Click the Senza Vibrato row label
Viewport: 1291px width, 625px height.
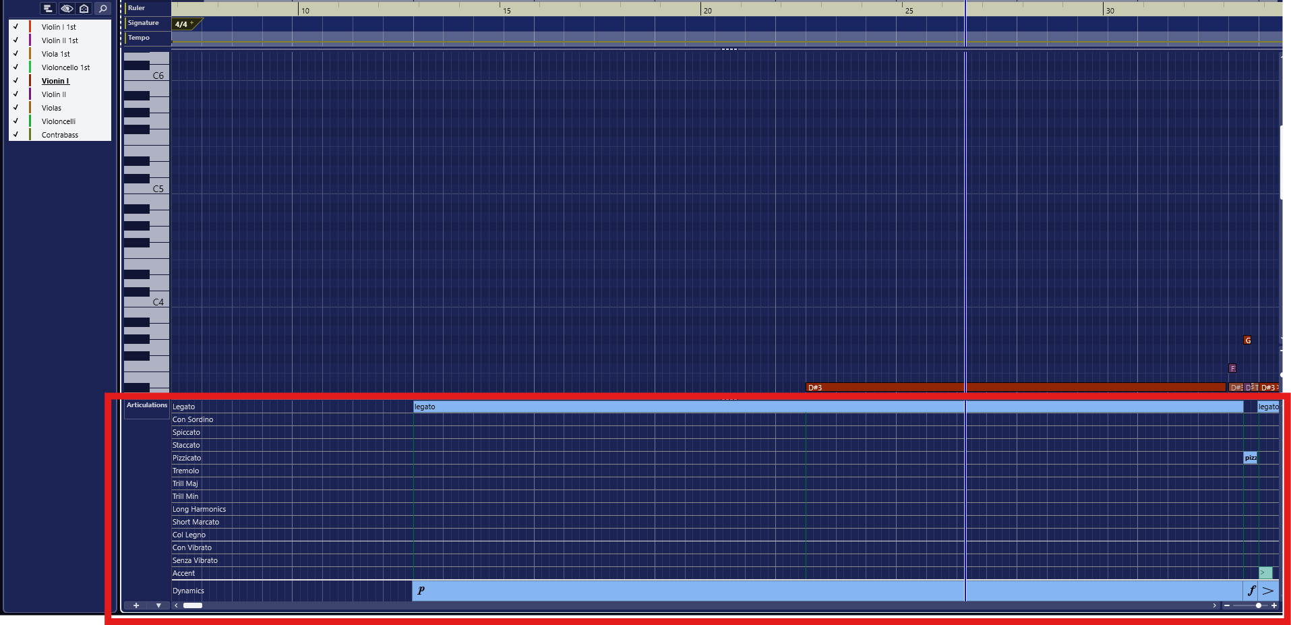(x=195, y=560)
